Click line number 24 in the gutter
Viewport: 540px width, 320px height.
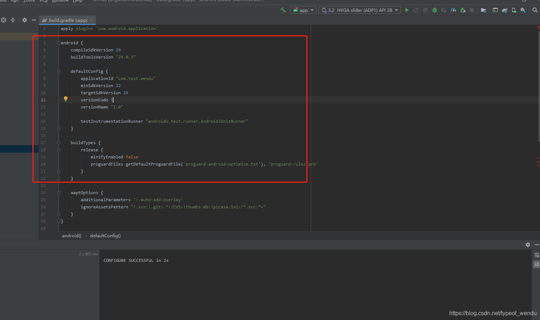(x=43, y=193)
